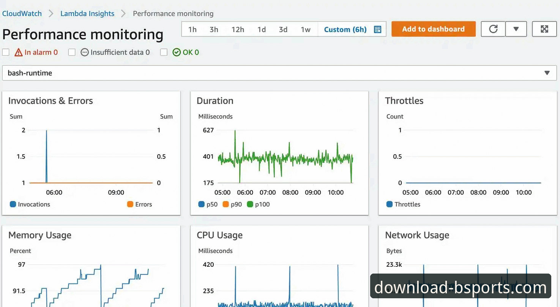Check the OK status filter checkbox
The height and width of the screenshot is (307, 560).
tap(164, 52)
